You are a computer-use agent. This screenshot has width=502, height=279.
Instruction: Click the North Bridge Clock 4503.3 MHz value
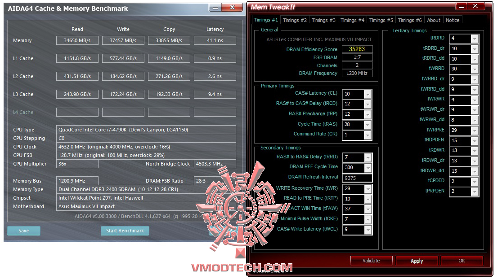click(215, 164)
